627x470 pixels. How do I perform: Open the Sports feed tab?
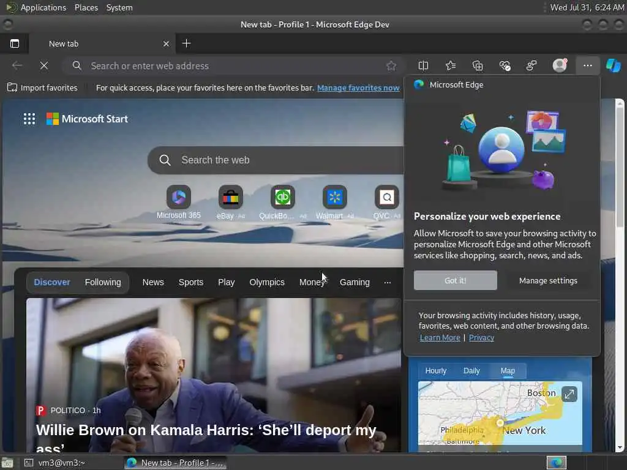(x=191, y=282)
